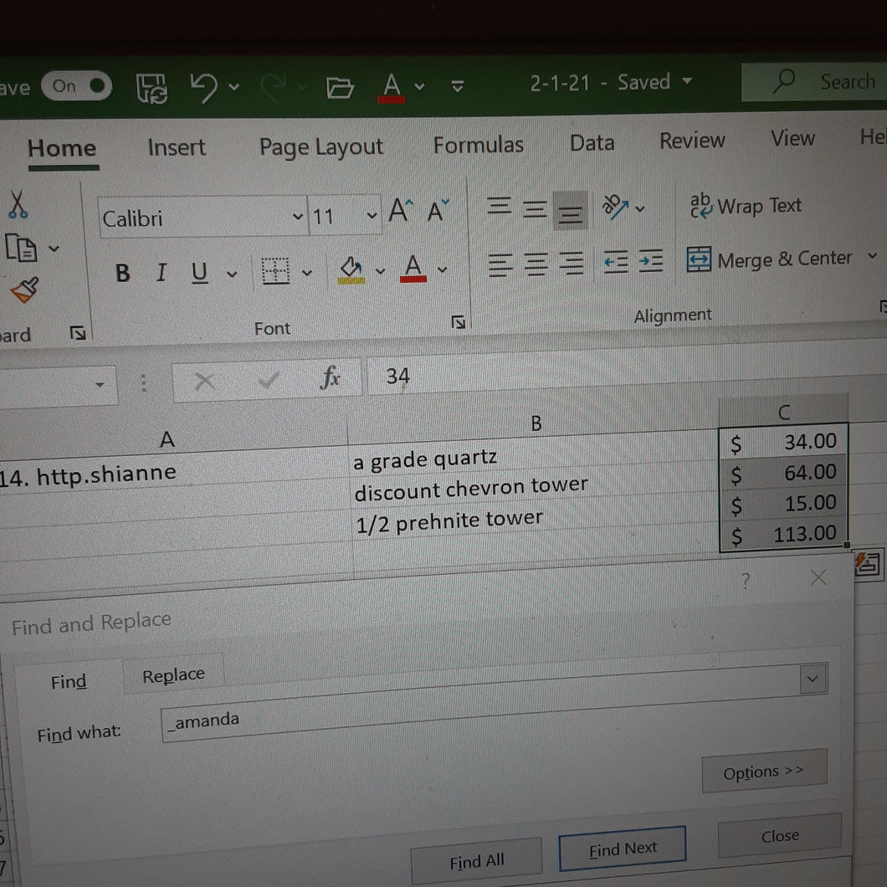The width and height of the screenshot is (887, 887).
Task: Click the Cut scissors icon
Action: (x=18, y=204)
